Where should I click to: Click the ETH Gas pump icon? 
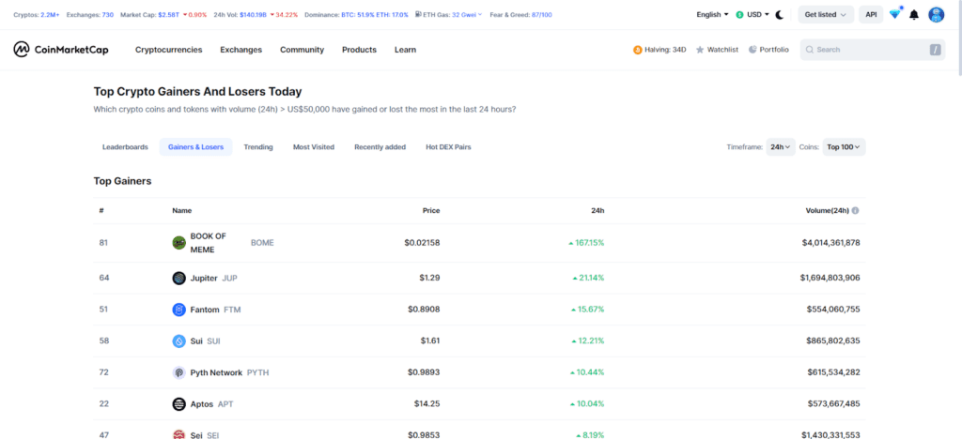pos(418,14)
